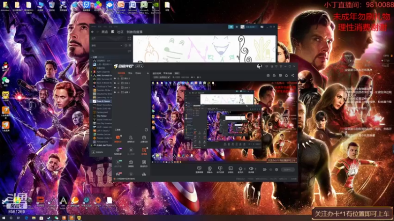The height and width of the screenshot is (221, 394).
Task: Open the bell notification icon in 直播伴侣
Action: click(x=287, y=76)
